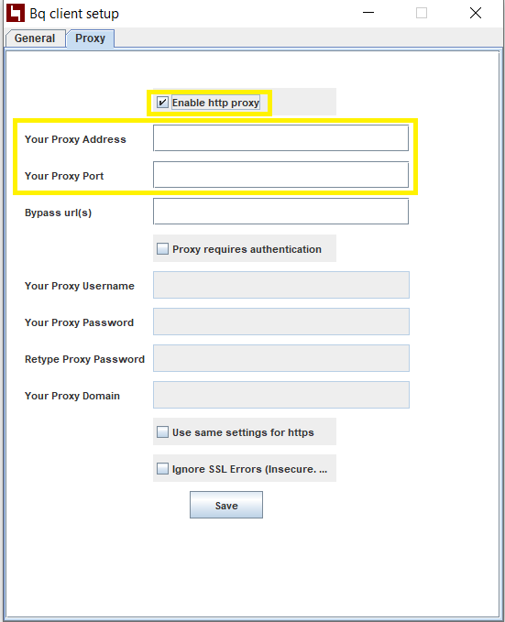Select the Proxy tab
Screen dimensions: 505x622
91,38
